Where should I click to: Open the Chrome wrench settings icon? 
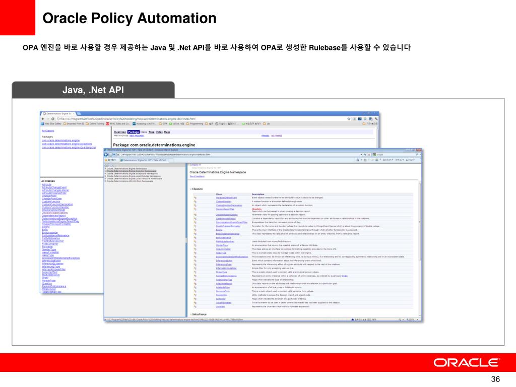pos(376,119)
